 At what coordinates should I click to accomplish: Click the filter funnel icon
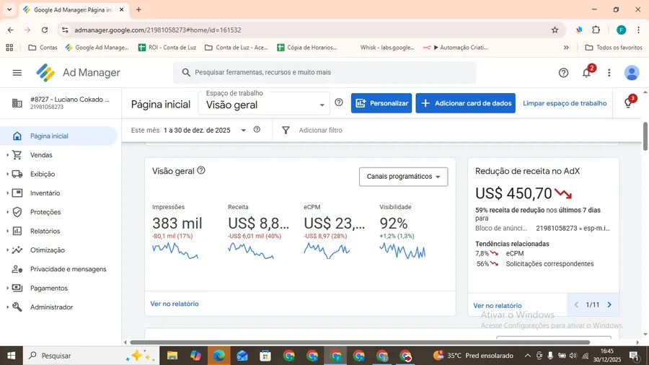click(x=286, y=131)
